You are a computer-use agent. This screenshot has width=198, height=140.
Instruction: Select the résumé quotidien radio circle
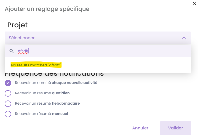click(x=8, y=93)
